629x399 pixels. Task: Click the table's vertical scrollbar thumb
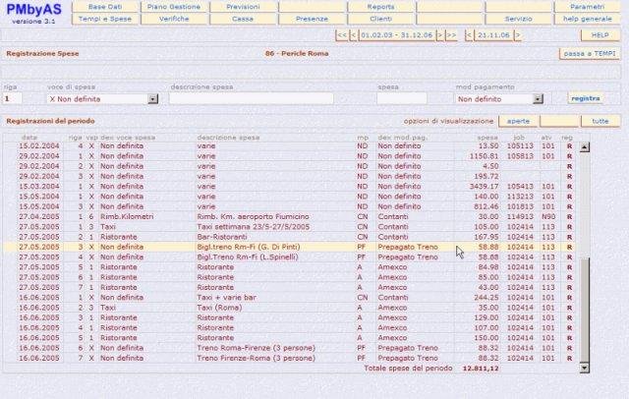pos(585,310)
